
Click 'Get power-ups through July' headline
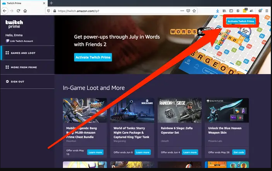pyautogui.click(x=117, y=41)
